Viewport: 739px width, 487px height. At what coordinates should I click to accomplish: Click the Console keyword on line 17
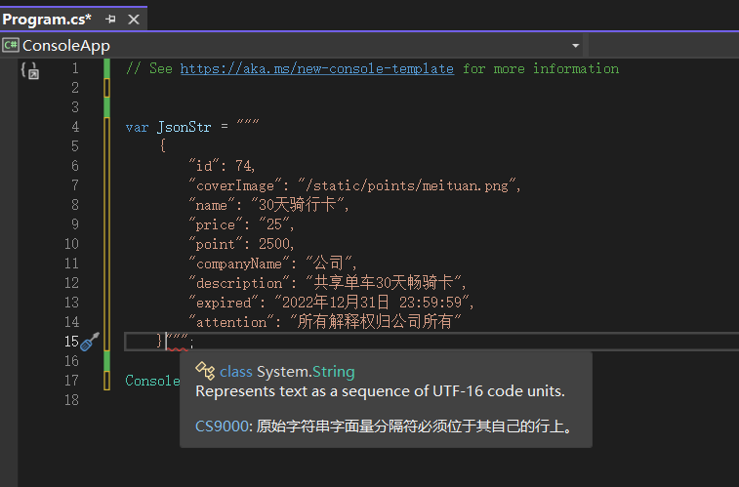pos(152,381)
